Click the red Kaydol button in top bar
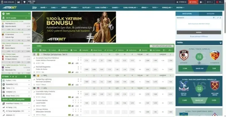Screen dimensions: 226x117 pyautogui.click(x=193, y=2)
